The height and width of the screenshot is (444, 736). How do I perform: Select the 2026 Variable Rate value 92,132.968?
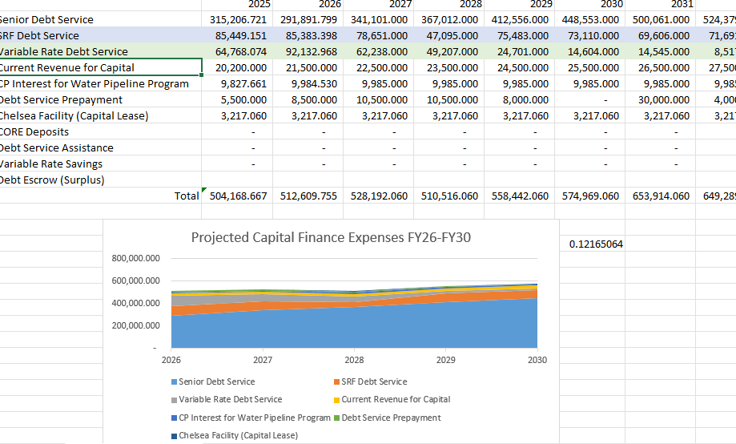point(309,51)
